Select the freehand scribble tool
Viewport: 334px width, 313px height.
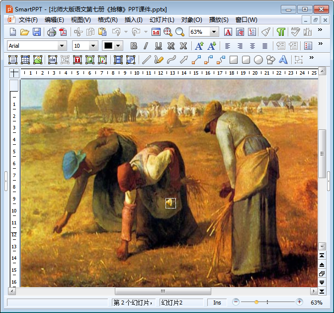[159, 60]
